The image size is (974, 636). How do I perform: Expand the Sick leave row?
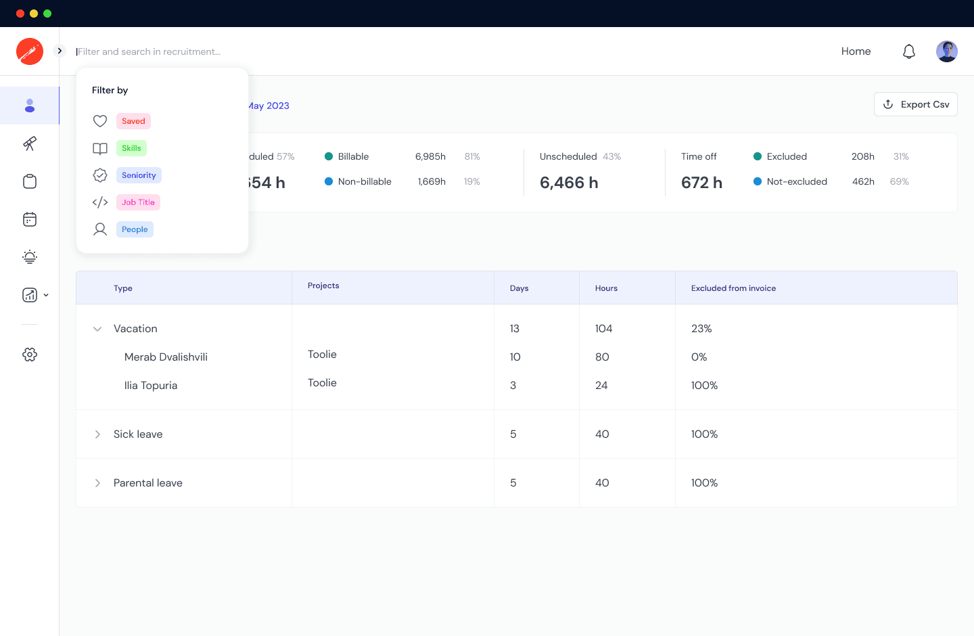(x=97, y=434)
